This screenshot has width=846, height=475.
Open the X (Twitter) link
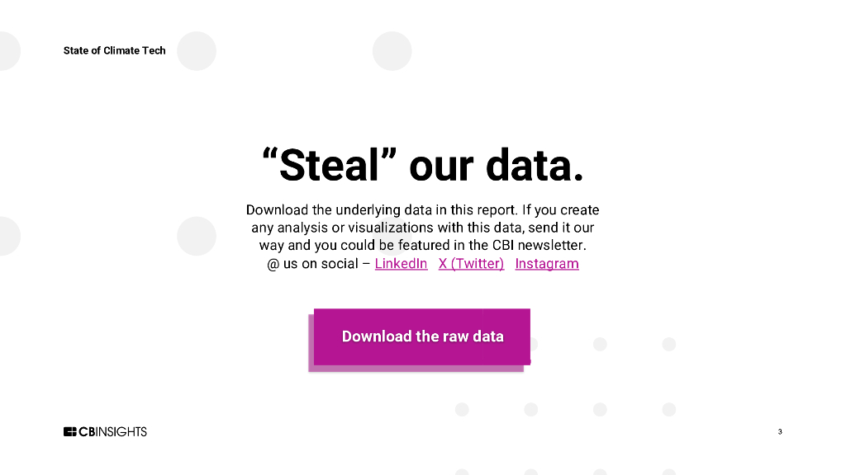coord(471,264)
